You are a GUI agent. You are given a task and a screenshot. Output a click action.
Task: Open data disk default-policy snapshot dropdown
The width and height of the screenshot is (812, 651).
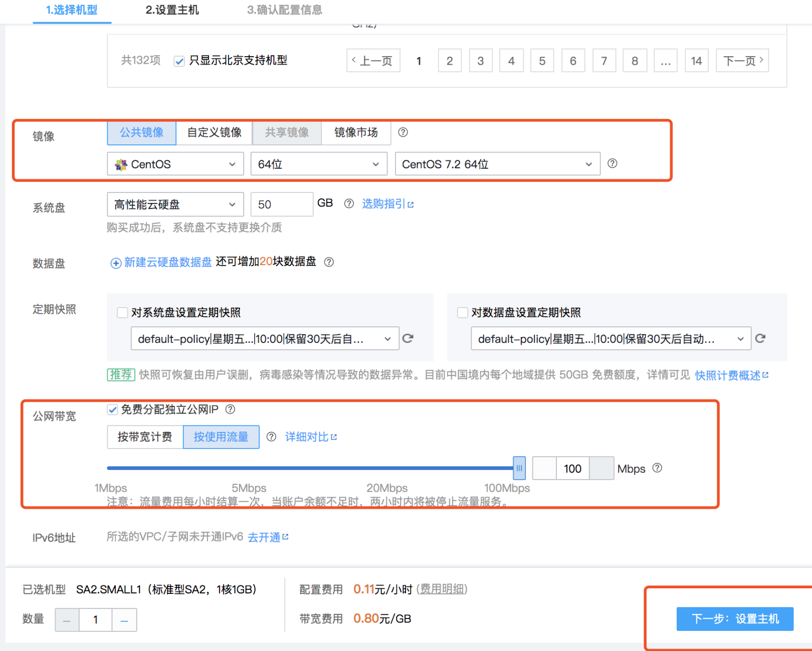point(611,339)
